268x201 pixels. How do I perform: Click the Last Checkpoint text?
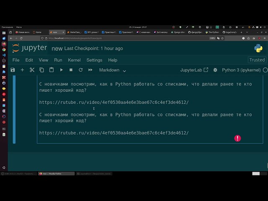pos(93,49)
